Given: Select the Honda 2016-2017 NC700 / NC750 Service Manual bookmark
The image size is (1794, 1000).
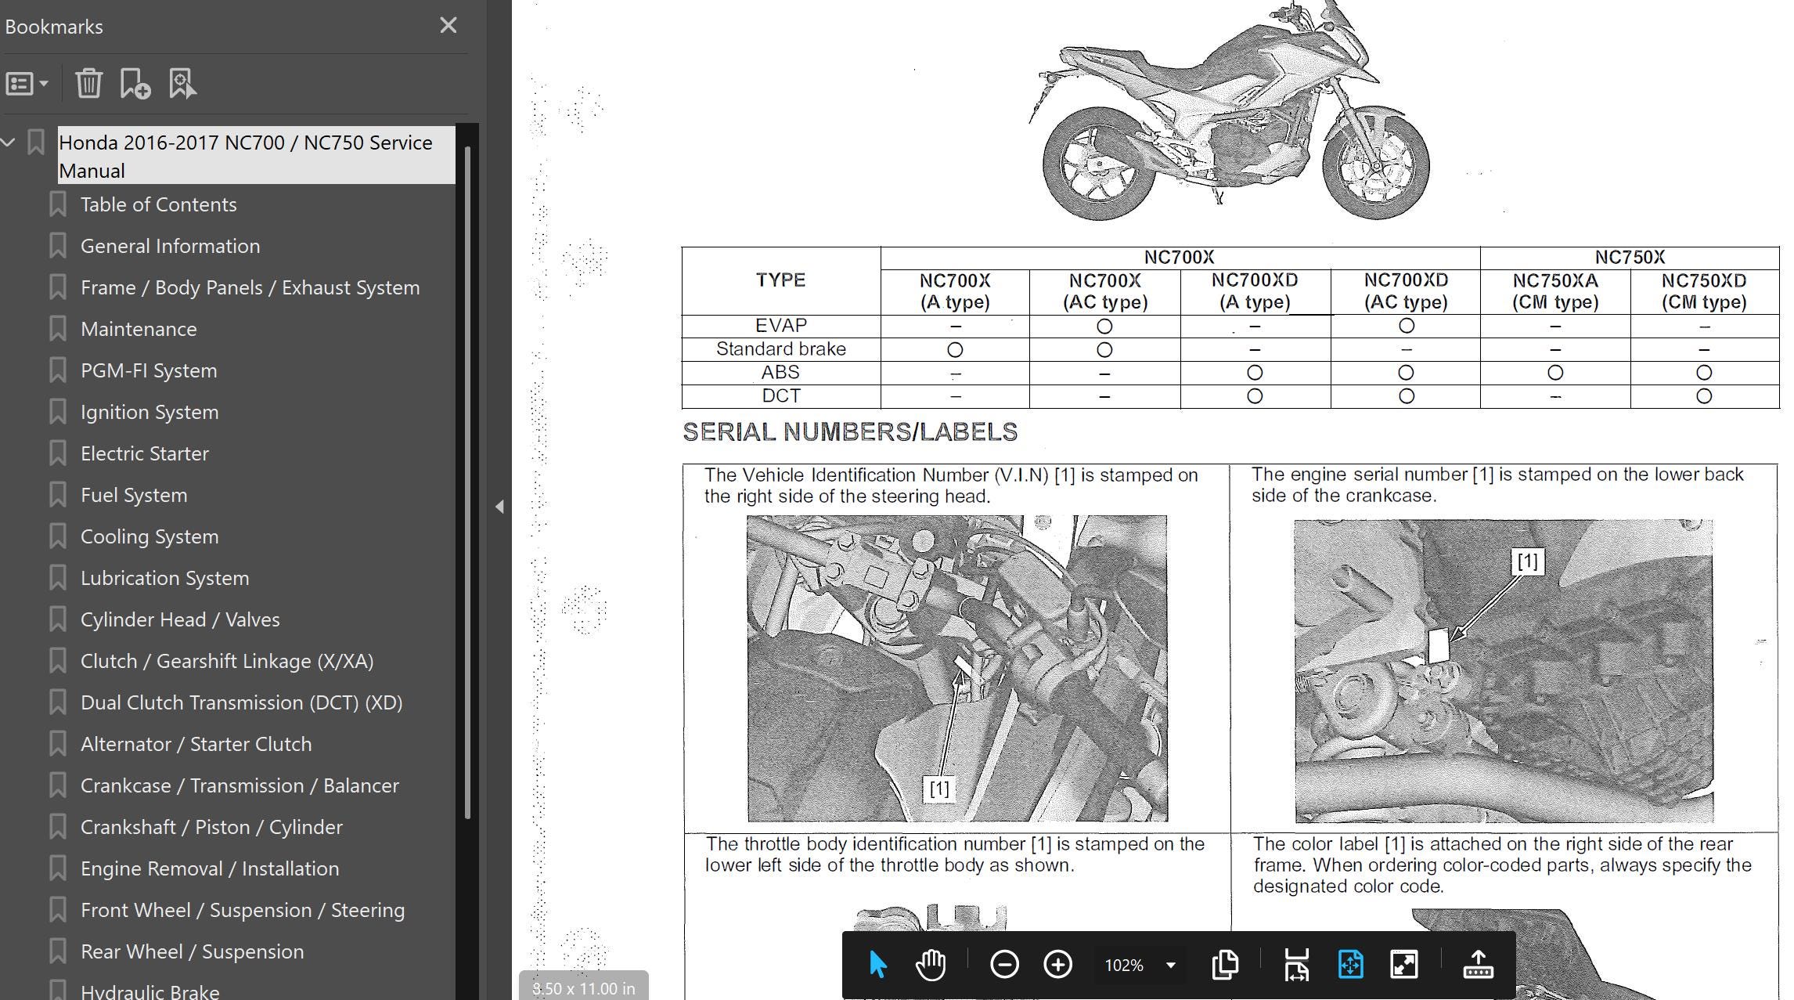Looking at the screenshot, I should pyautogui.click(x=256, y=156).
